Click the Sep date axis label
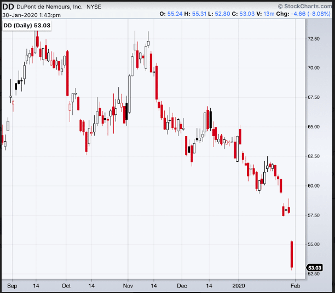 pos(12,286)
